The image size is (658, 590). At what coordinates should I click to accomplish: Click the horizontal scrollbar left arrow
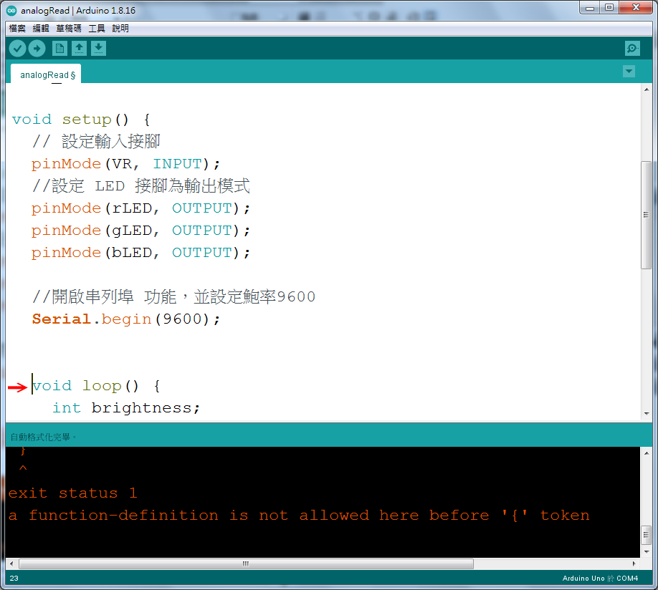pyautogui.click(x=11, y=564)
